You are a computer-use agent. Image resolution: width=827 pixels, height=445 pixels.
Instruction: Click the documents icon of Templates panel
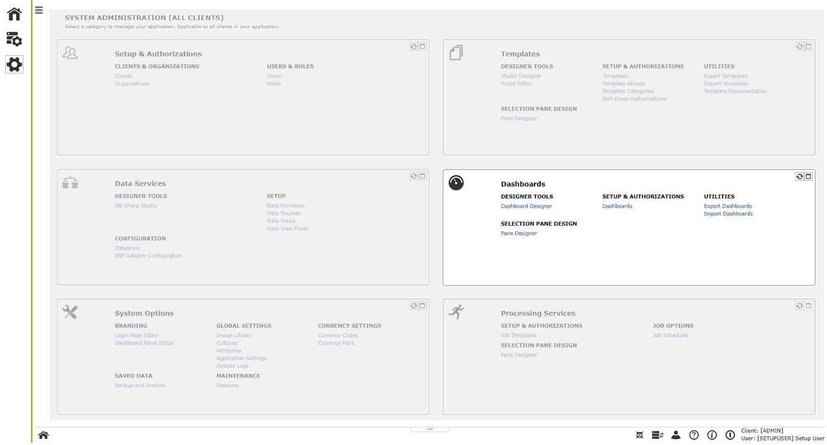pos(456,53)
